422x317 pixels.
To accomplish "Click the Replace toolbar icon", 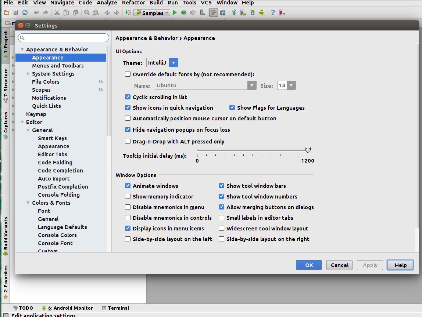I will [x=96, y=12].
